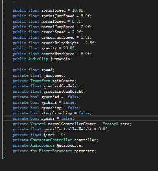Select the crouchDeltaHeight variable
This screenshot has height=171, width=158.
(x=60, y=43)
